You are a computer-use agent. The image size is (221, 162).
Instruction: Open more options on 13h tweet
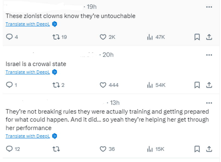[x=209, y=103]
